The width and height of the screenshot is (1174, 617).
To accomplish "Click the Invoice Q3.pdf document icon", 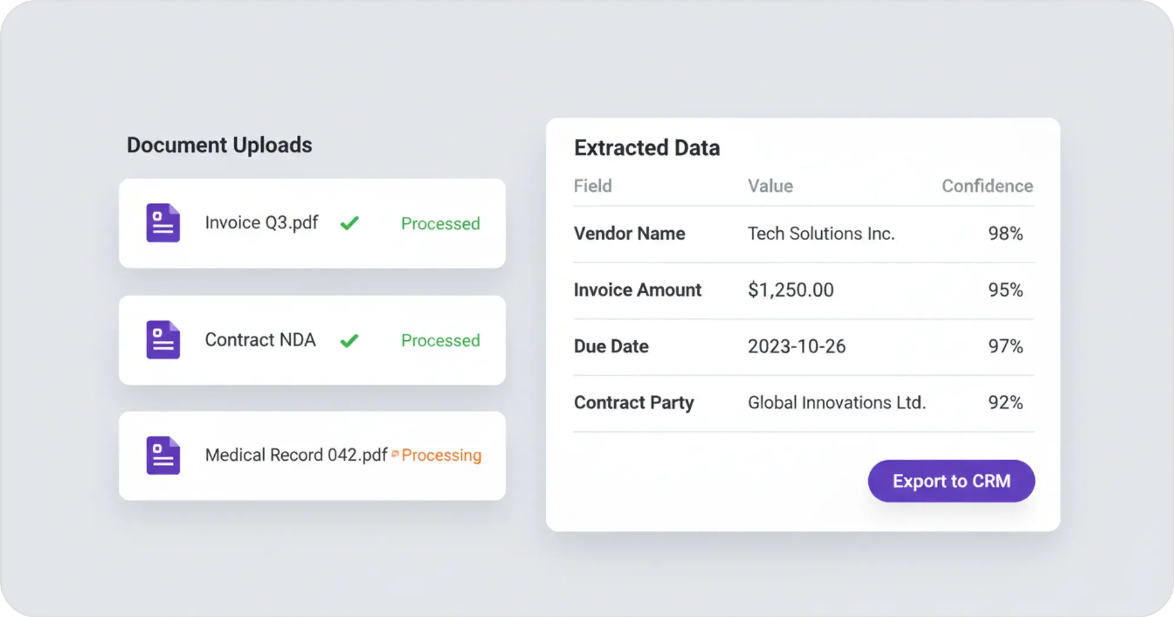I will 163,223.
